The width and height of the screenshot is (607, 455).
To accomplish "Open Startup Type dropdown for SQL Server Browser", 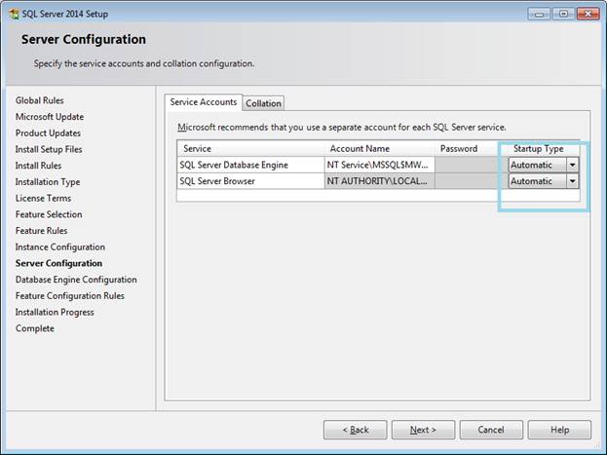I will coord(572,181).
